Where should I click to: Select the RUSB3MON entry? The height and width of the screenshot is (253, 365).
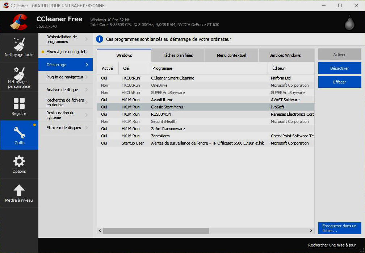[206, 114]
